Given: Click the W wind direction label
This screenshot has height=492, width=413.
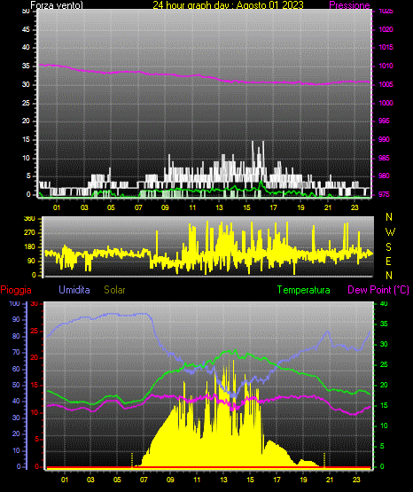Looking at the screenshot, I should pos(390,232).
